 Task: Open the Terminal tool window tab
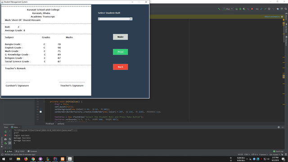coord(32,151)
